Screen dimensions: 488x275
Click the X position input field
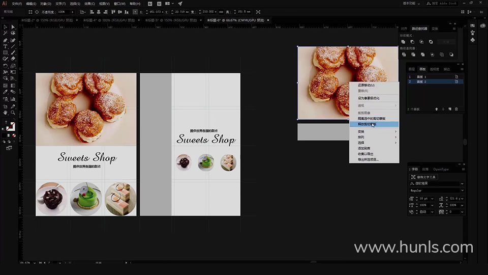(157, 12)
